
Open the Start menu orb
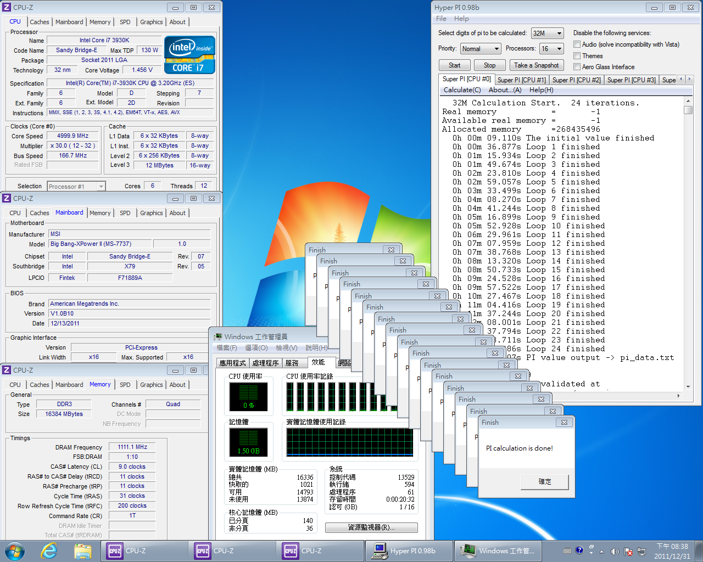[x=15, y=550]
